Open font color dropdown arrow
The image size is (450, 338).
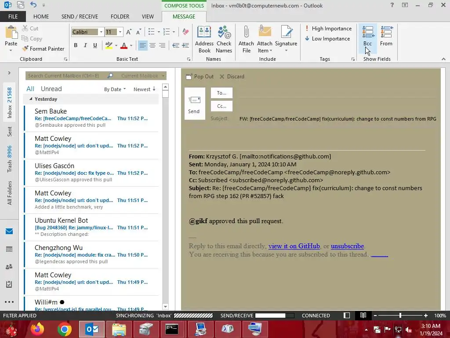pos(131,45)
